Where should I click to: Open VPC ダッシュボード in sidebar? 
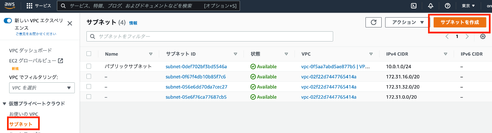tap(31, 50)
